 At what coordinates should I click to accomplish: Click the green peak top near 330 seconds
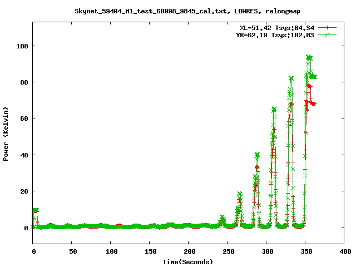pyautogui.click(x=291, y=78)
